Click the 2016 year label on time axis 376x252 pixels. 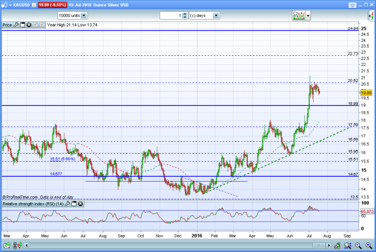tap(197, 236)
